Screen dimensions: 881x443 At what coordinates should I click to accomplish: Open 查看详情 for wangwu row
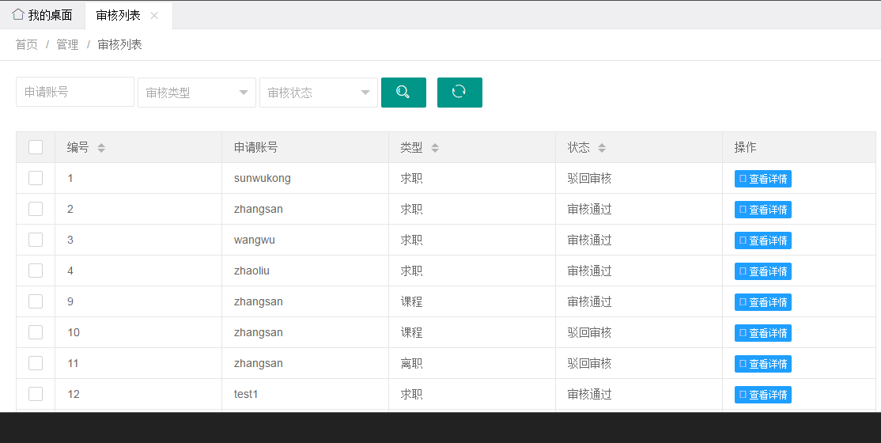[762, 240]
